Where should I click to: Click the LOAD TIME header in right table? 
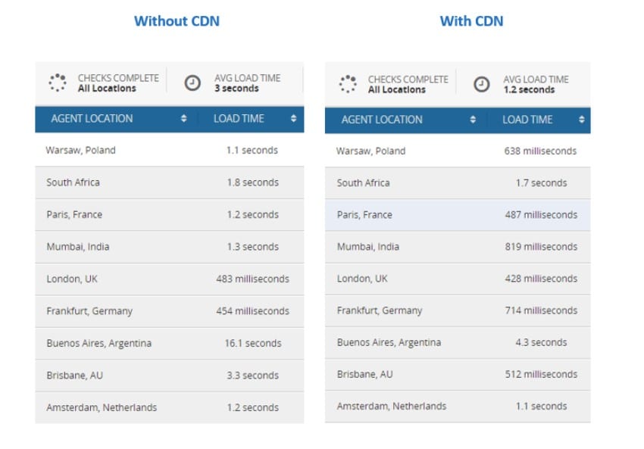(527, 120)
